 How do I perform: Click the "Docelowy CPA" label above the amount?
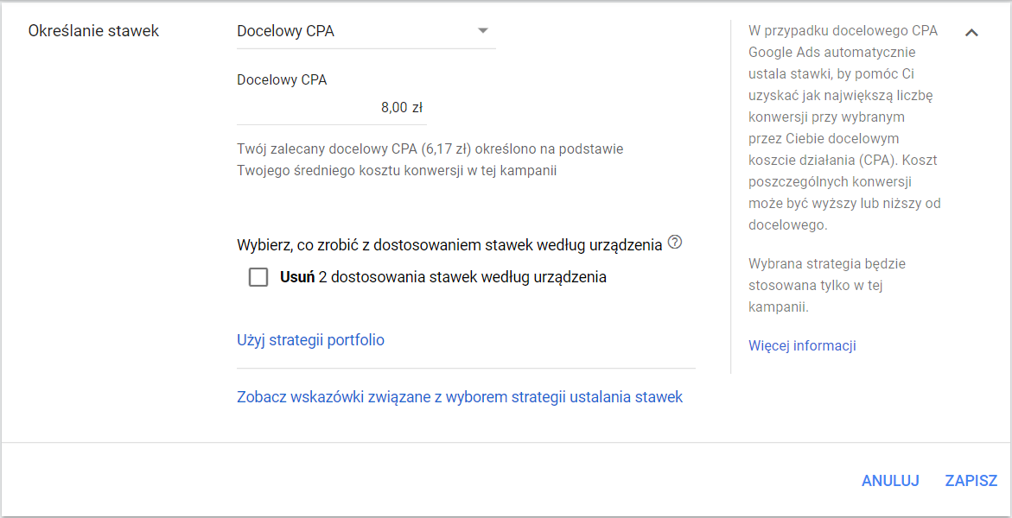(282, 79)
